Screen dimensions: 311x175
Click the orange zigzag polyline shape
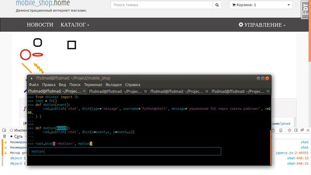39,68
